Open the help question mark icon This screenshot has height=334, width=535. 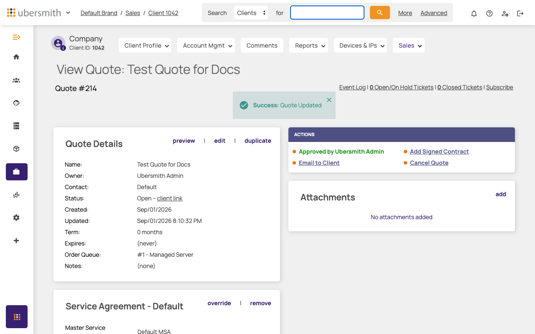tap(489, 13)
